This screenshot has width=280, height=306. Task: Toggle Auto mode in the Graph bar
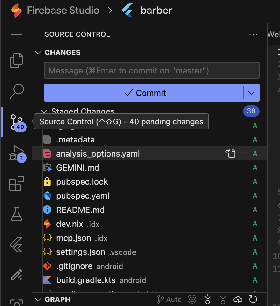click(169, 299)
